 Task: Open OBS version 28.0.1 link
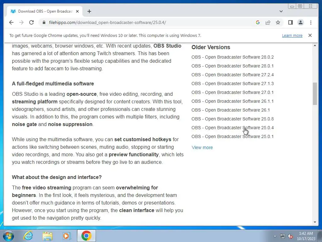[232, 66]
